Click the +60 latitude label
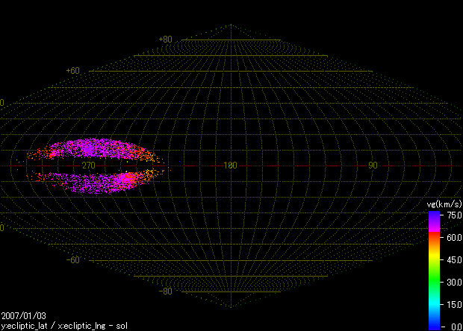 pyautogui.click(x=73, y=71)
